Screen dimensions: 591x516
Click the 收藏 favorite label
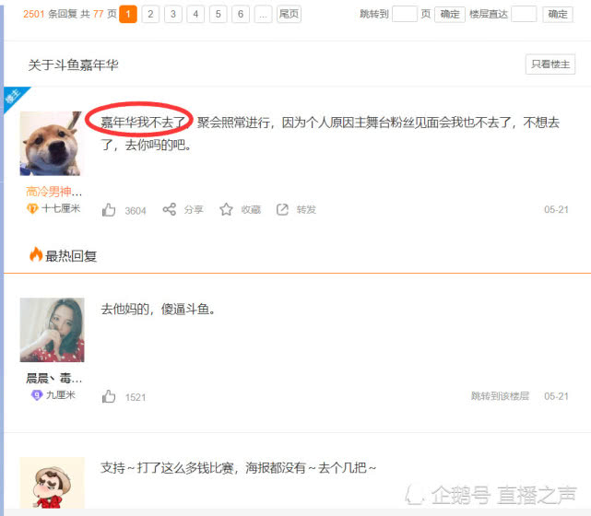pyautogui.click(x=251, y=209)
